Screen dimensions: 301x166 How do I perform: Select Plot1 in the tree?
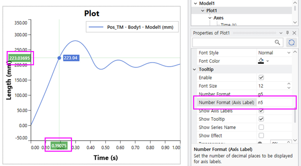[x=212, y=10]
